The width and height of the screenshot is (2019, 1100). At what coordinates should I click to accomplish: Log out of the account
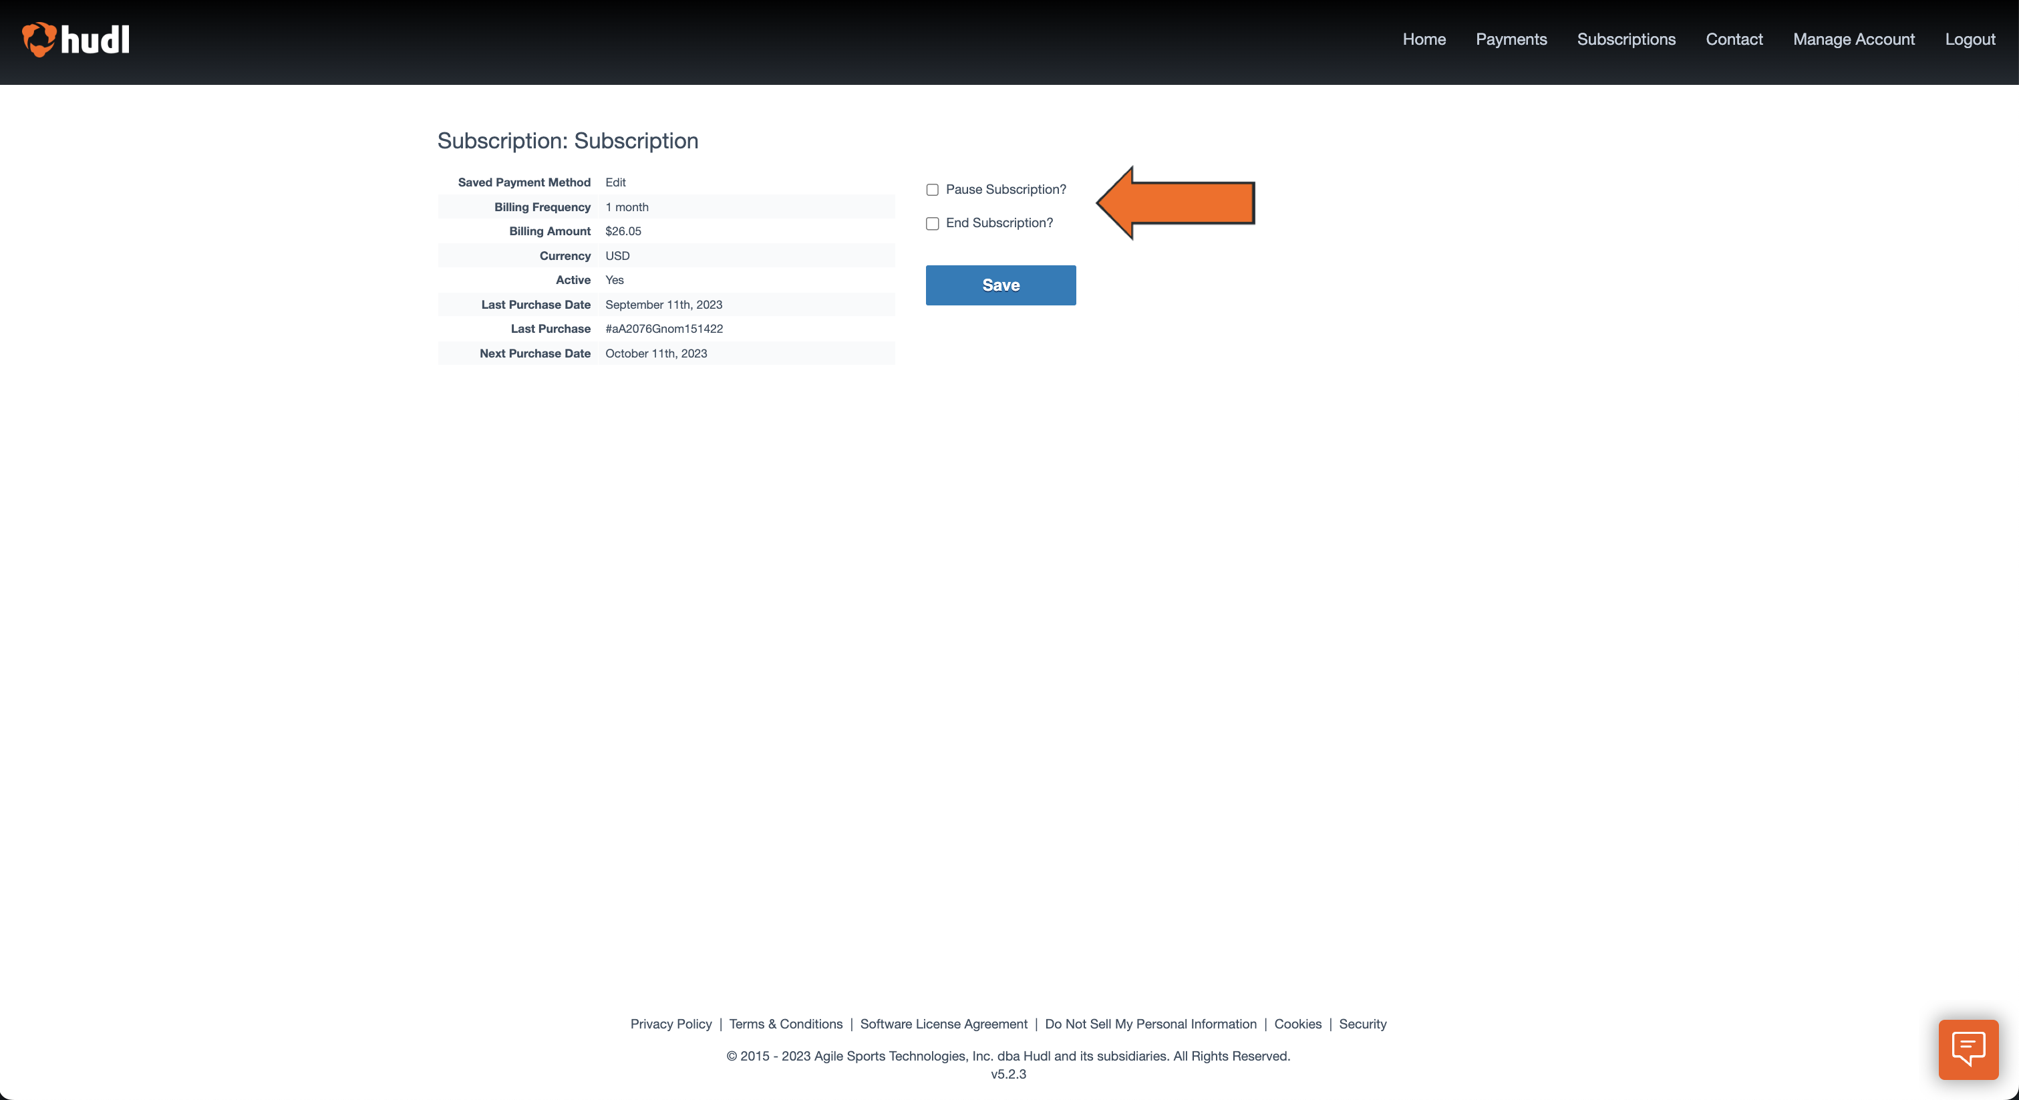1970,39
